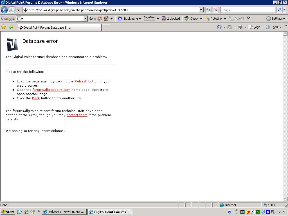Click the vBulletin logo image
The height and width of the screenshot is (216, 288).
12,44
